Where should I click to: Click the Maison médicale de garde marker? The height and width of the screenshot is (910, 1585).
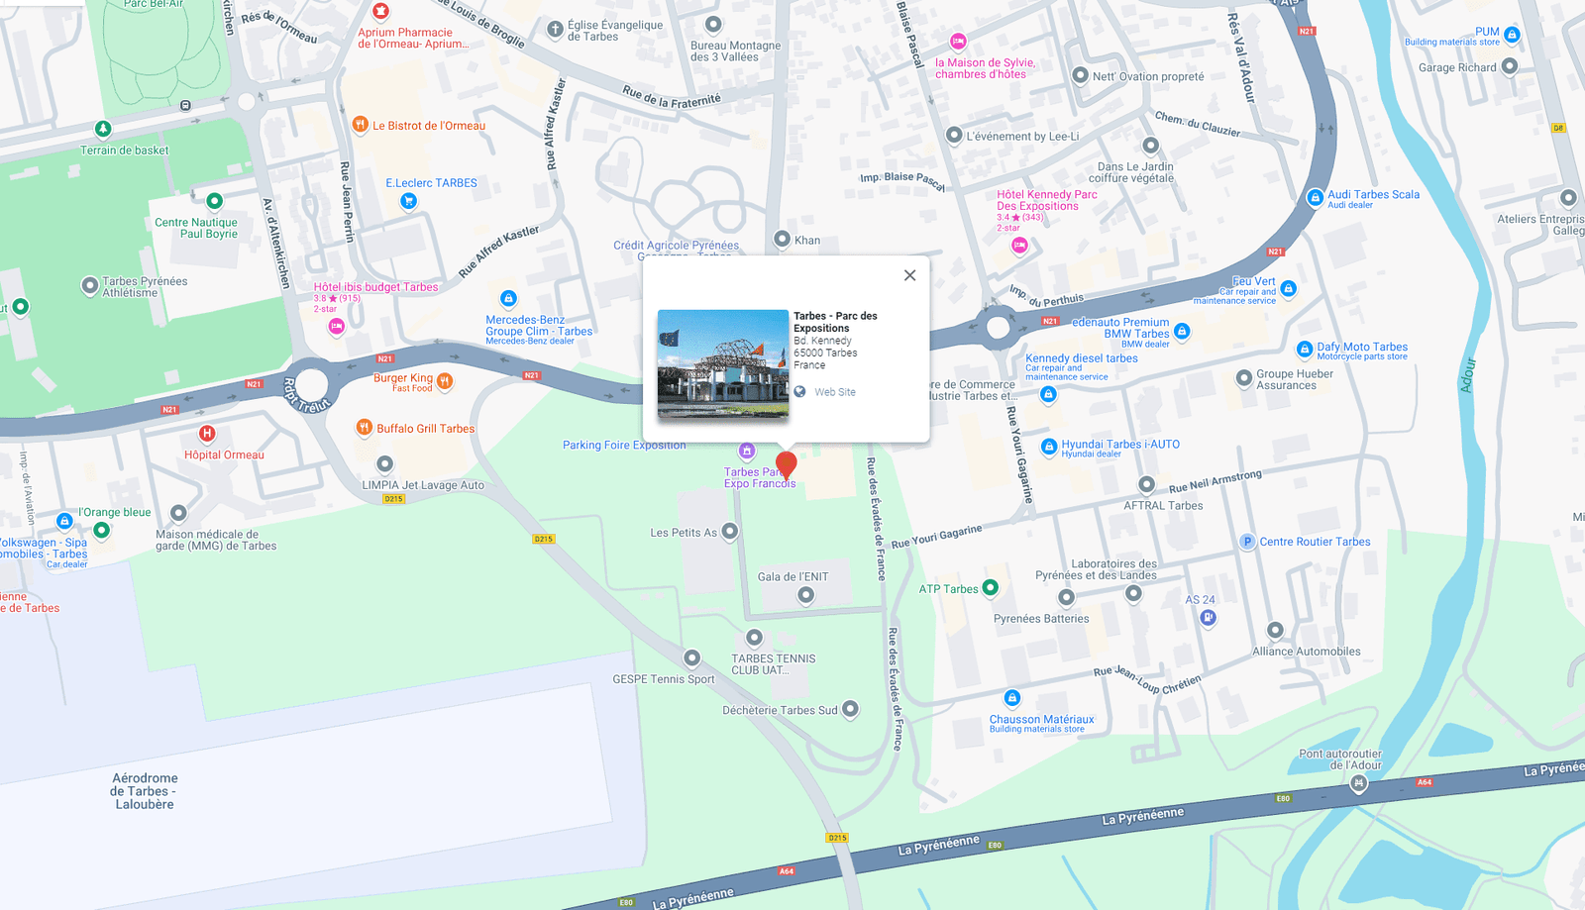178,513
